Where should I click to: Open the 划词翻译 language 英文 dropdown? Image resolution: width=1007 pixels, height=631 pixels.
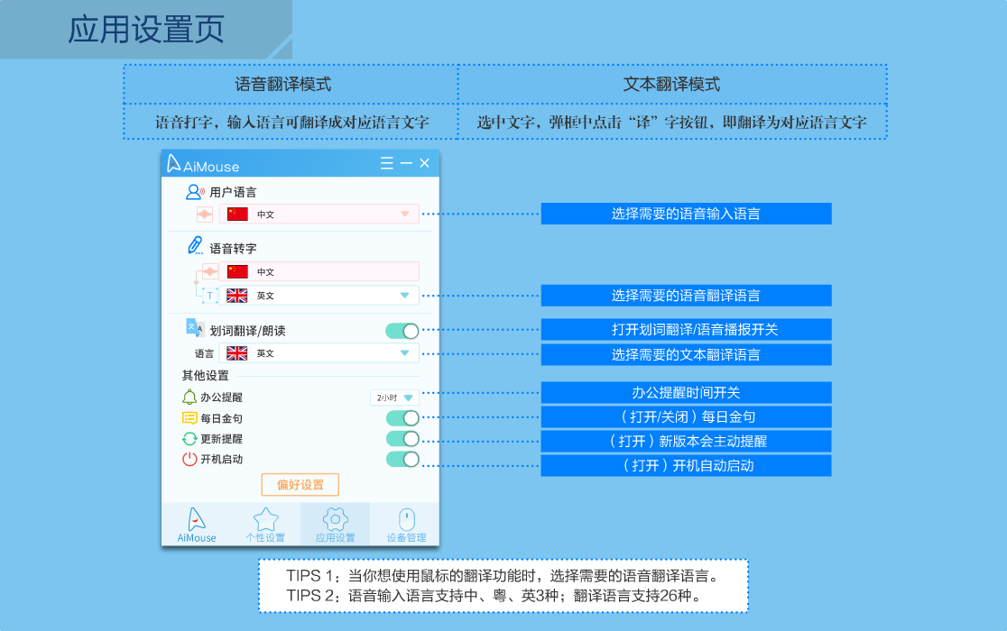pyautogui.click(x=319, y=353)
